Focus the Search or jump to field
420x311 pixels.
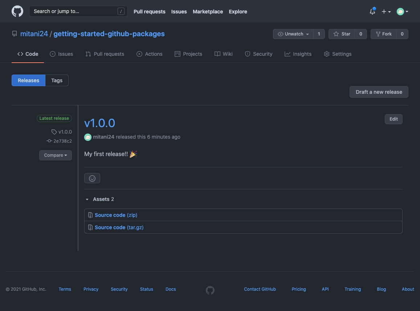click(x=78, y=11)
